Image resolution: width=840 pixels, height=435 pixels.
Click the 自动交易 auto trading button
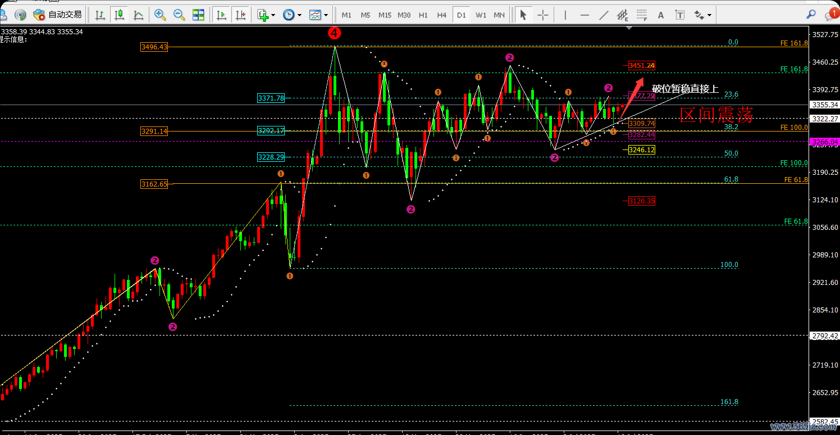click(x=58, y=15)
